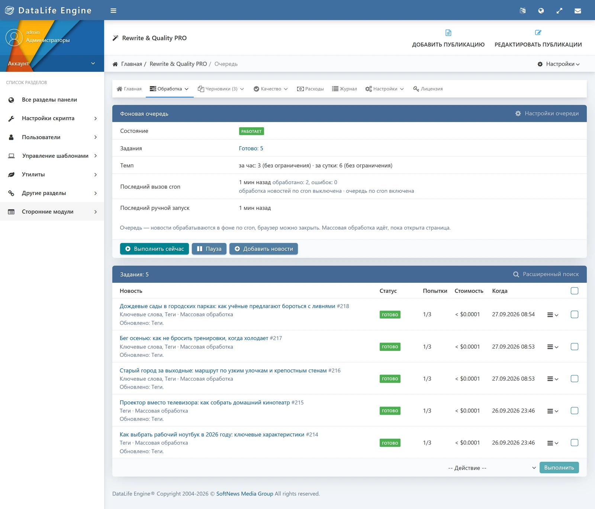Open the Лицензия tab
This screenshot has width=595, height=509.
pos(428,89)
